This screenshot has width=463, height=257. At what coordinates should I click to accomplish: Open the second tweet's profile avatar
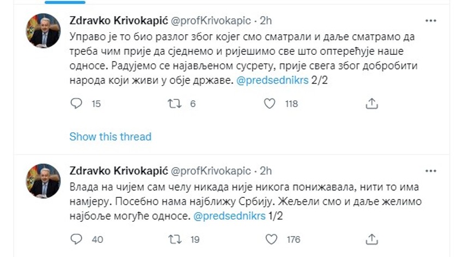(x=44, y=180)
